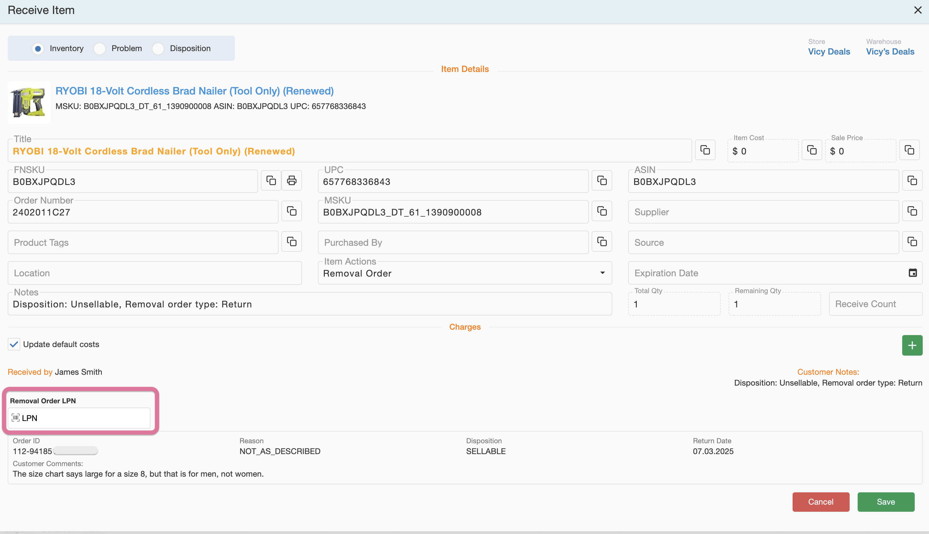929x534 pixels.
Task: Click the SELLABLE disposition value
Action: click(x=485, y=451)
